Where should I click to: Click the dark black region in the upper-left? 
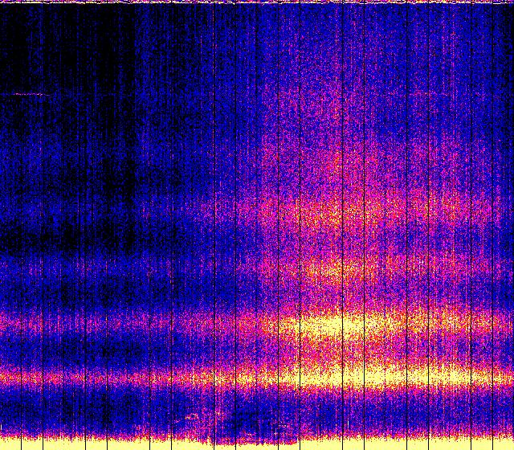[x=48, y=48]
